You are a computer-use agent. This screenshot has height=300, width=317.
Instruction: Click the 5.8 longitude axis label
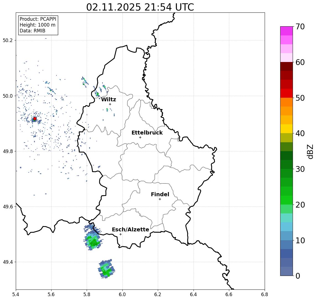(87, 294)
